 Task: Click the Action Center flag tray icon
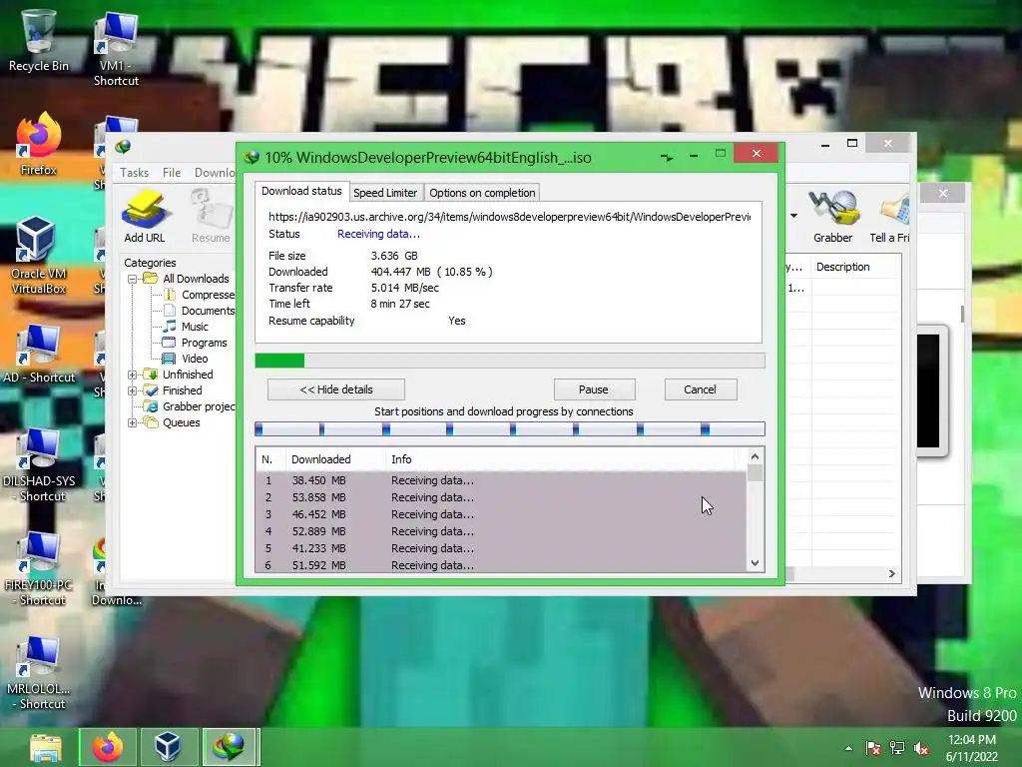[x=872, y=749]
